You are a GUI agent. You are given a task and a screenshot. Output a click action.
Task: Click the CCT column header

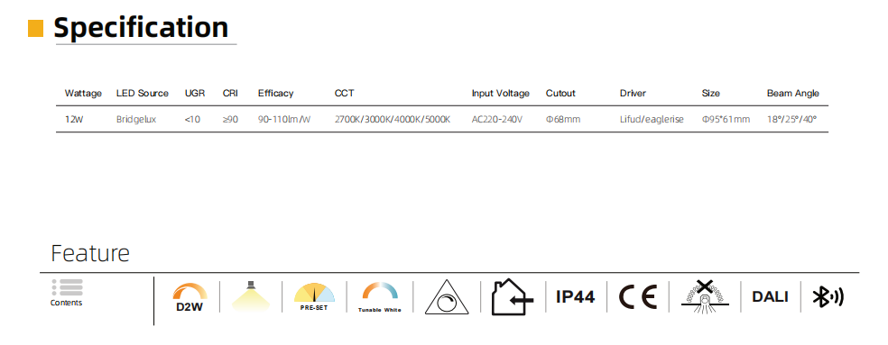click(x=345, y=94)
